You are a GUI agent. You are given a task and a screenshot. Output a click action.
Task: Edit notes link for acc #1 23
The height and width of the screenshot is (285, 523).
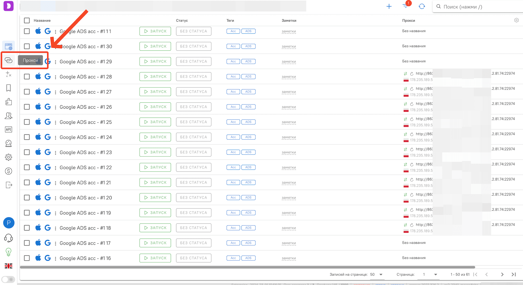click(289, 152)
